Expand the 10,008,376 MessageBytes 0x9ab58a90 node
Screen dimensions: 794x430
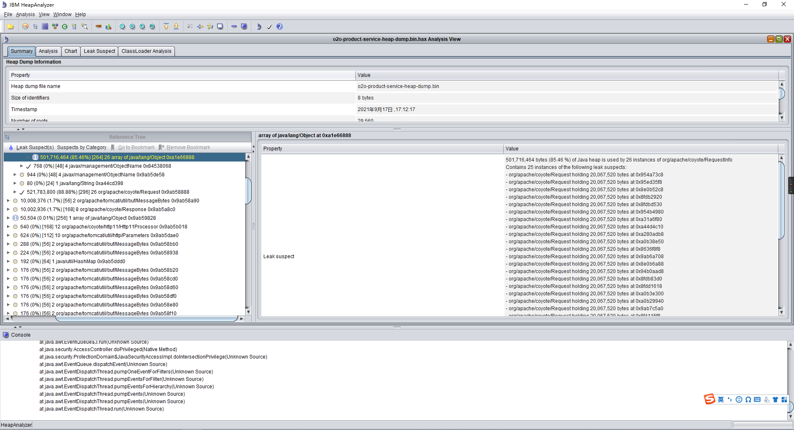coord(8,201)
